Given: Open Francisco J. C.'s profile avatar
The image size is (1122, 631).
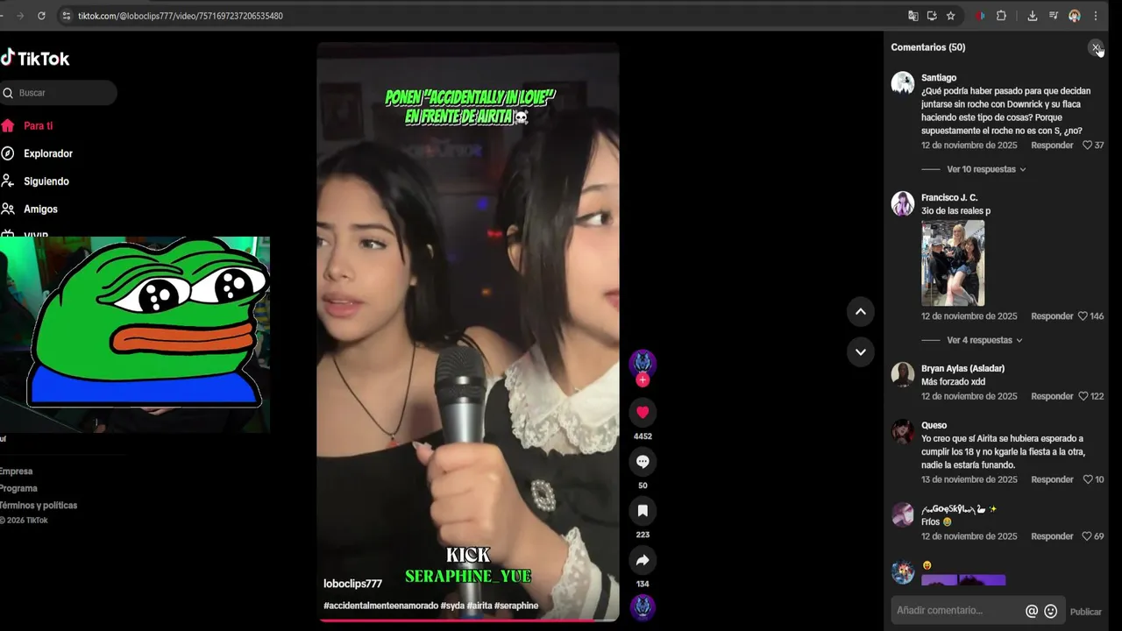Looking at the screenshot, I should click(903, 203).
